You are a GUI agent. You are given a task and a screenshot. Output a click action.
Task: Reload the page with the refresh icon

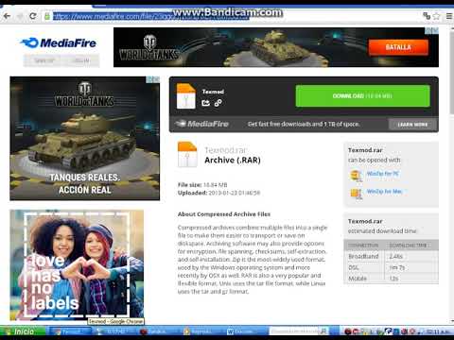coord(33,16)
